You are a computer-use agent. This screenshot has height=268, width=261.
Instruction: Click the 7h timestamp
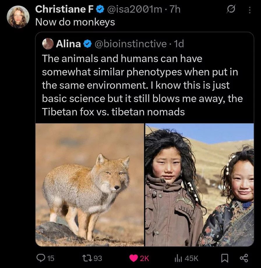point(175,10)
